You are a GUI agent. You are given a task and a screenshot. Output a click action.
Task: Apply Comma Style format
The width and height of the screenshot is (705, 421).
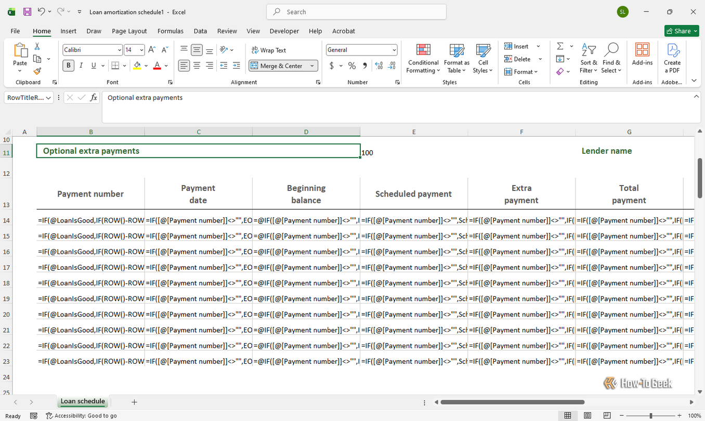click(365, 66)
